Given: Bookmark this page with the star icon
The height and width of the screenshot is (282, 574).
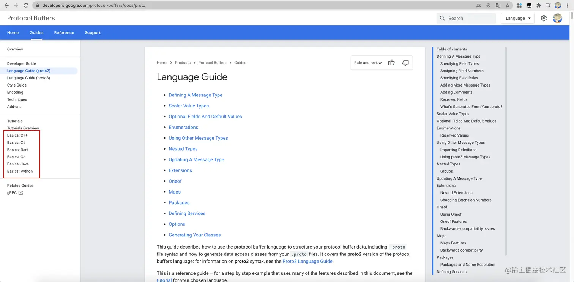Looking at the screenshot, I should point(508,5).
